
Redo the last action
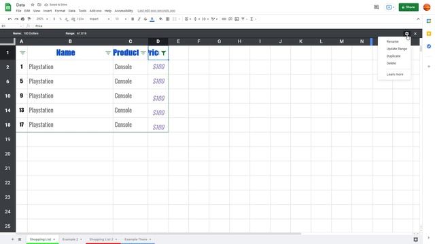[16, 19]
